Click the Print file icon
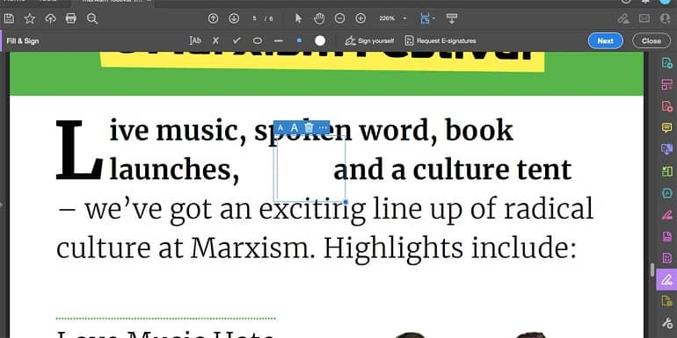The width and height of the screenshot is (677, 338). [71, 18]
